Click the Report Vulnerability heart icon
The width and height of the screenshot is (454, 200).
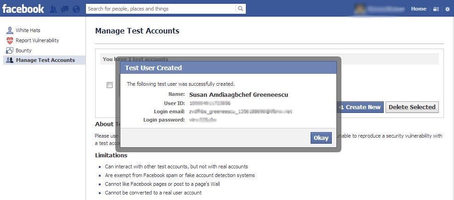click(10, 40)
